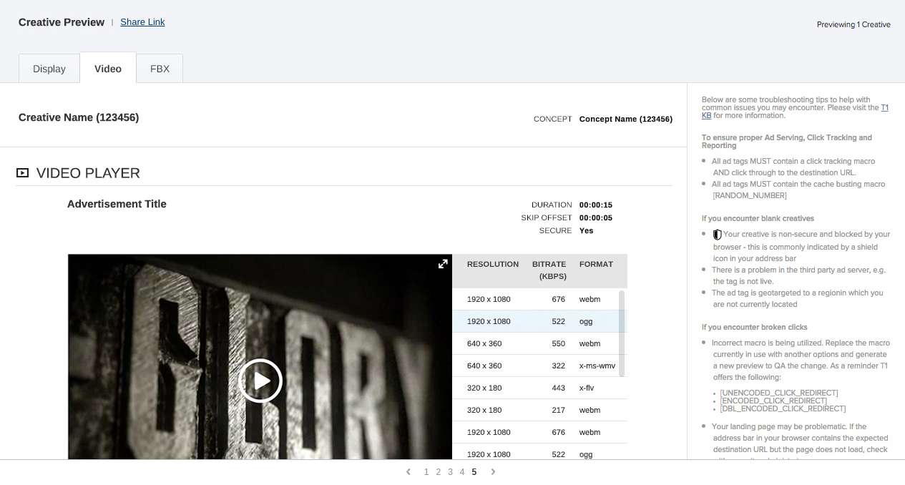Click the Creative Name (123456) heading
The height and width of the screenshot is (485, 905).
tap(79, 117)
